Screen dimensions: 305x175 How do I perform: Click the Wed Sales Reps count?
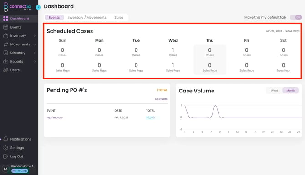[x=173, y=65]
